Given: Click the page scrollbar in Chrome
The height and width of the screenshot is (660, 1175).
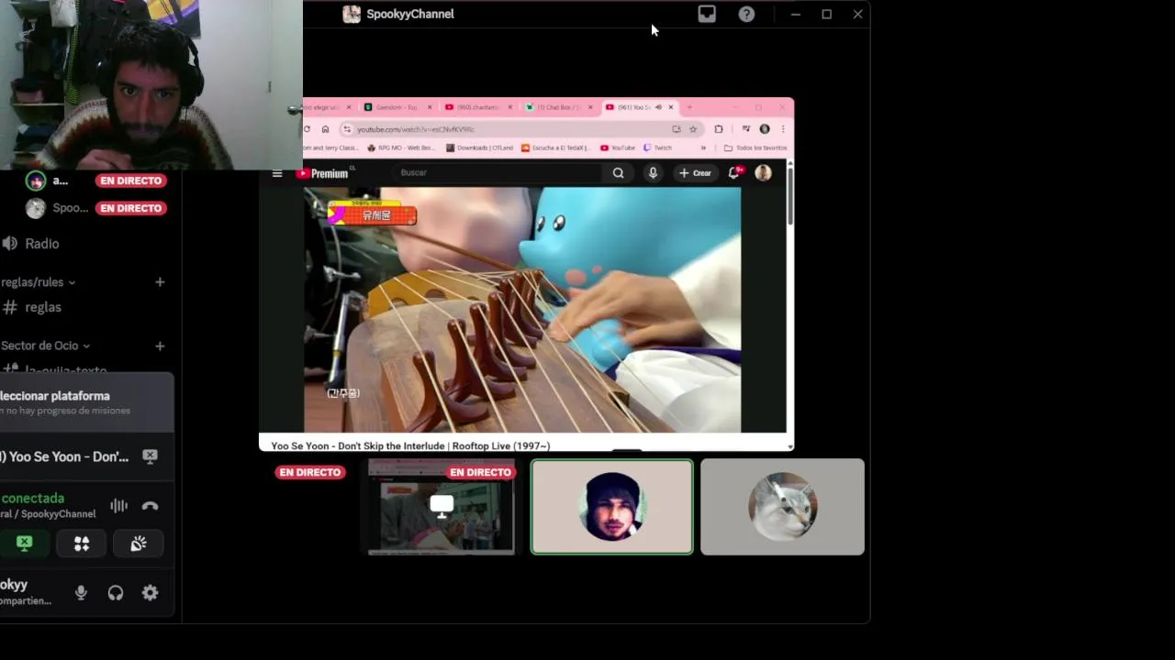Looking at the screenshot, I should (789, 197).
